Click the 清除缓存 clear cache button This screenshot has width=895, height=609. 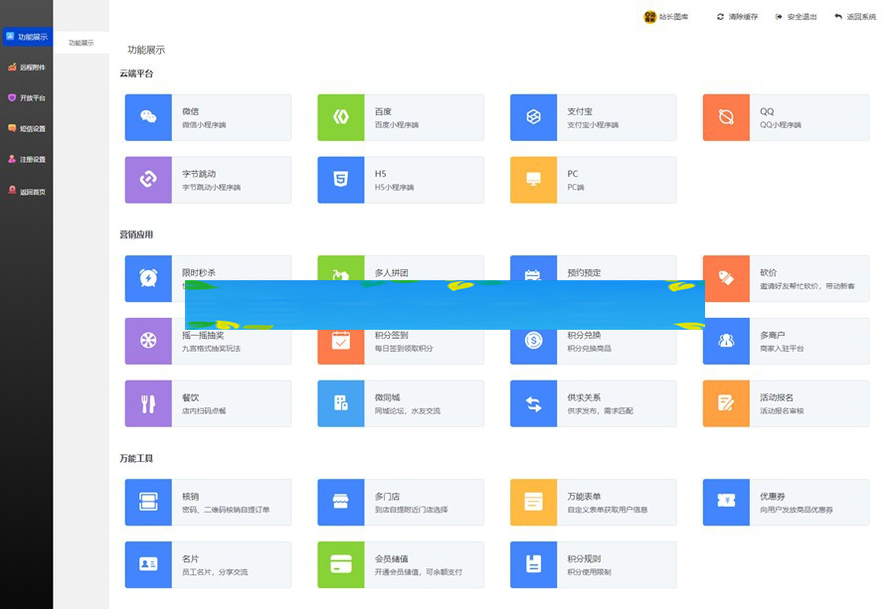(x=736, y=17)
